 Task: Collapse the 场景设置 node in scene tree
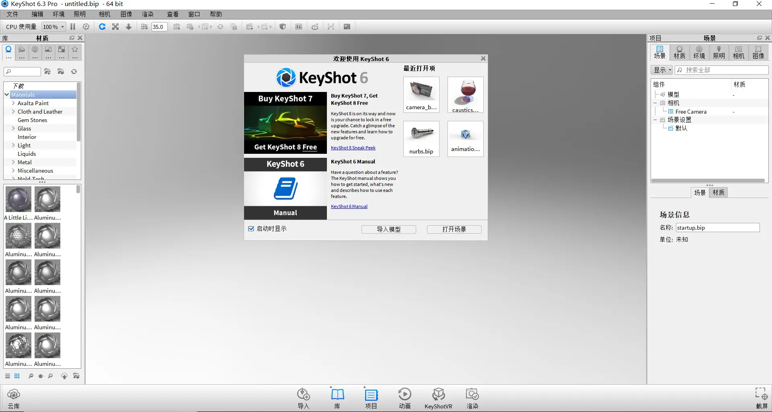pyautogui.click(x=655, y=120)
